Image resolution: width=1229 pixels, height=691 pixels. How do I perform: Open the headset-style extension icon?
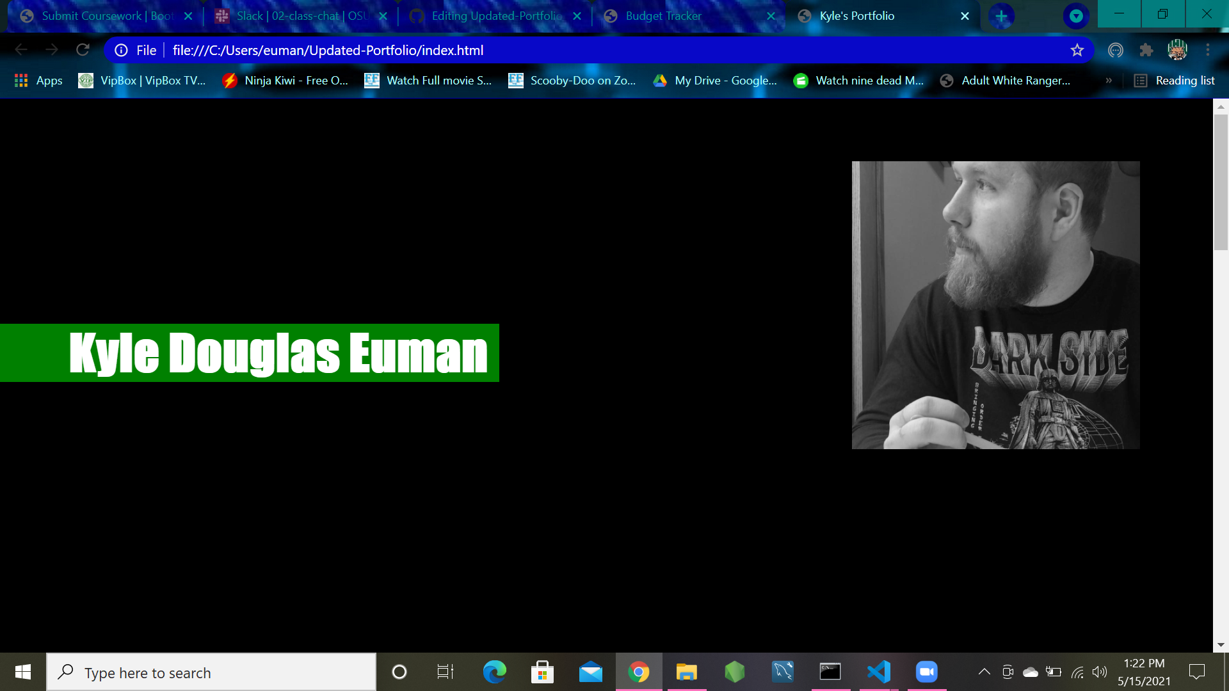click(1116, 50)
